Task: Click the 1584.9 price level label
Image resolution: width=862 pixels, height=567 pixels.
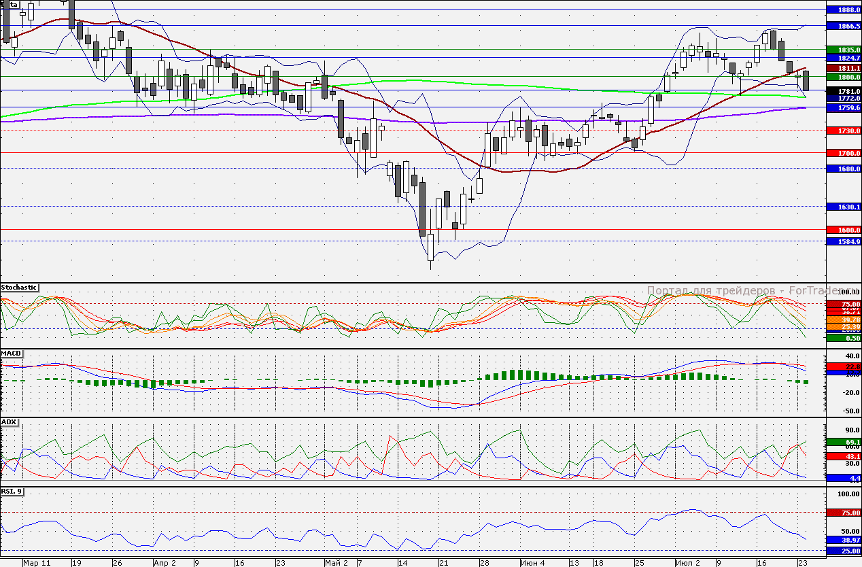Action: tap(843, 241)
